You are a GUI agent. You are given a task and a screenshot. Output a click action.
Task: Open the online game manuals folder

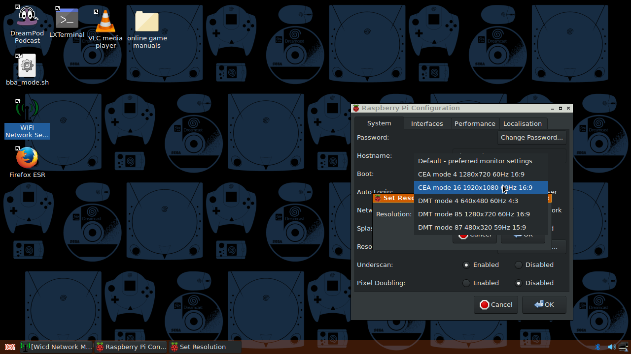point(147,29)
